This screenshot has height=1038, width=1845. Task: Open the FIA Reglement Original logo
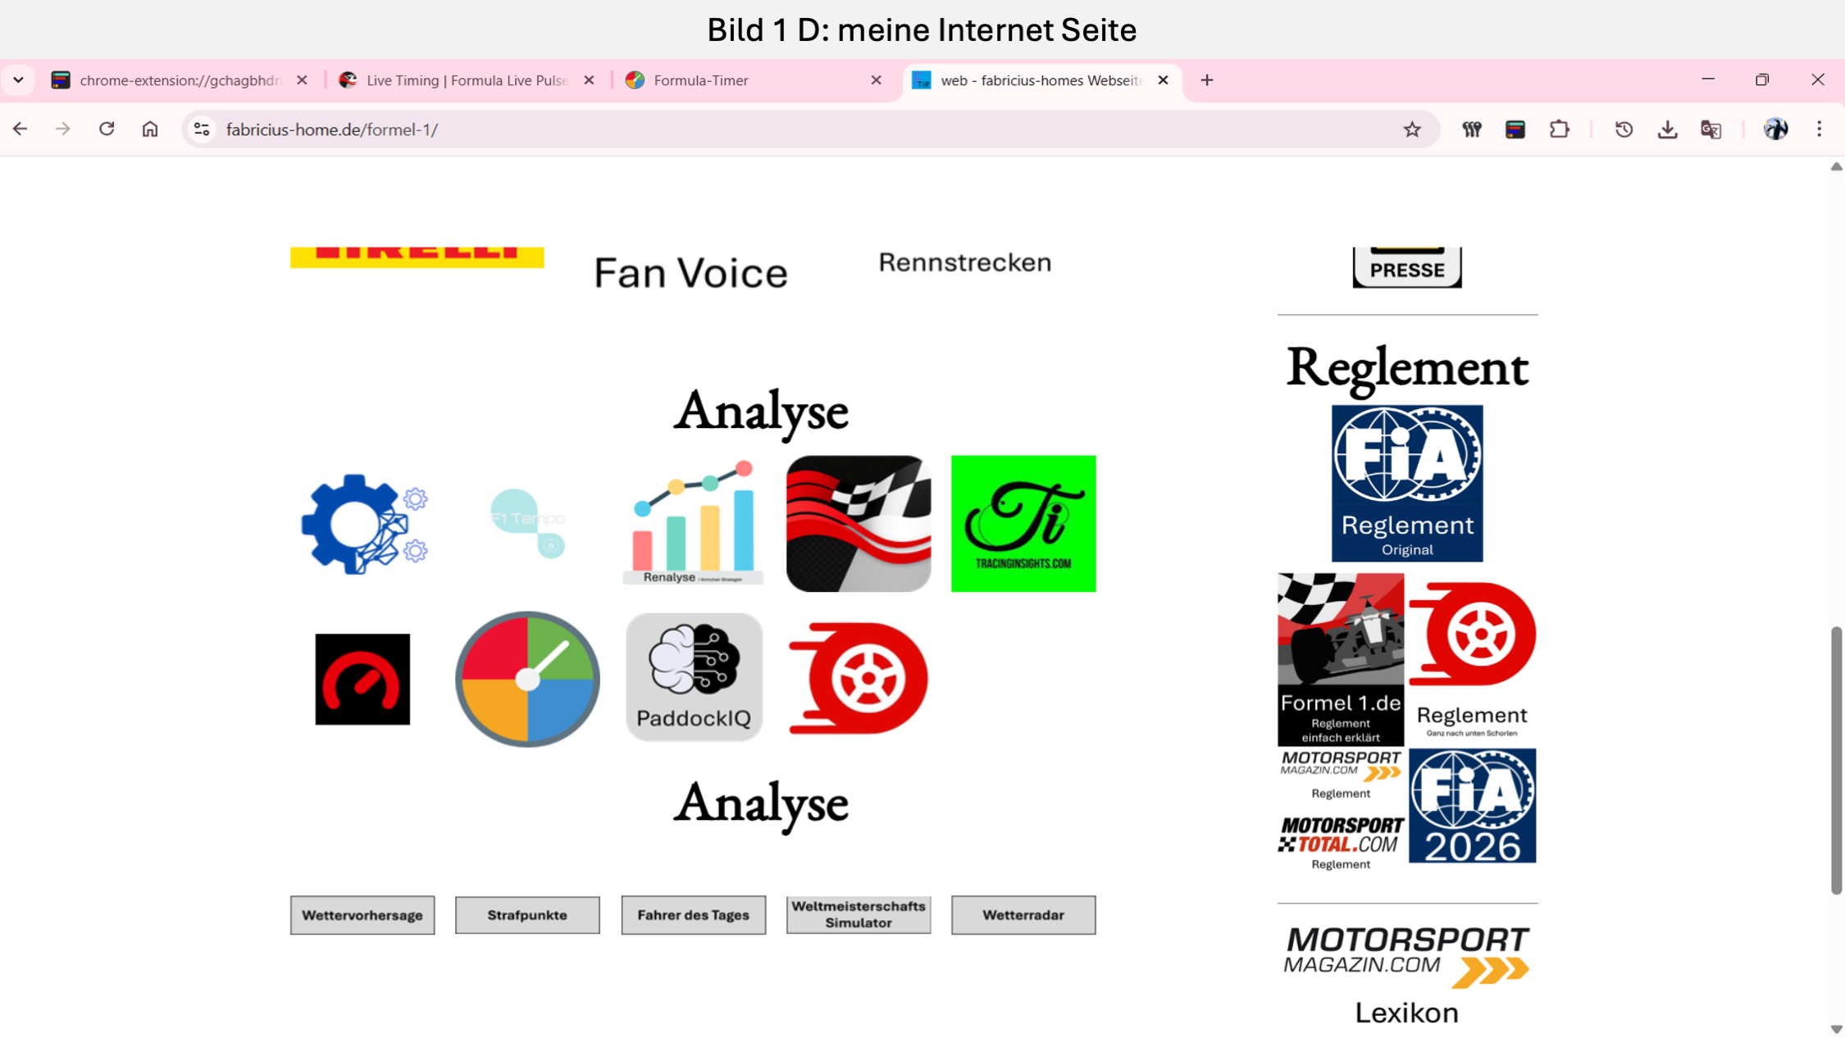[1406, 483]
